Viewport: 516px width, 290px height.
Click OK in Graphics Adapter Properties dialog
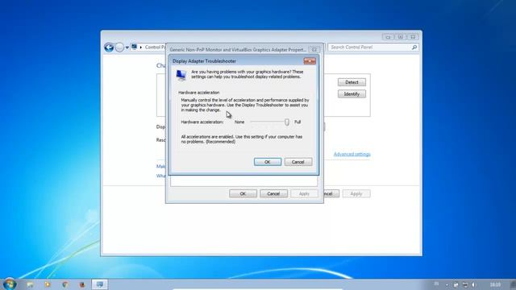coord(243,193)
